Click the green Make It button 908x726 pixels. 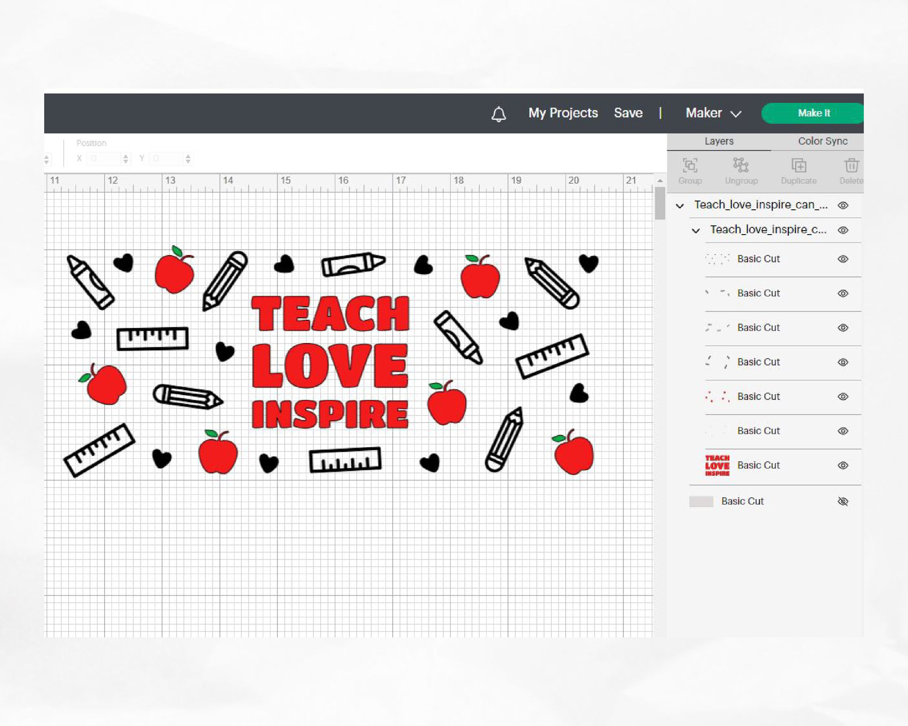pos(813,113)
